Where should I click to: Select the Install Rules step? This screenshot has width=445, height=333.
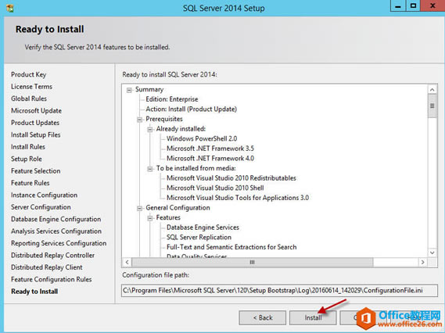28,147
